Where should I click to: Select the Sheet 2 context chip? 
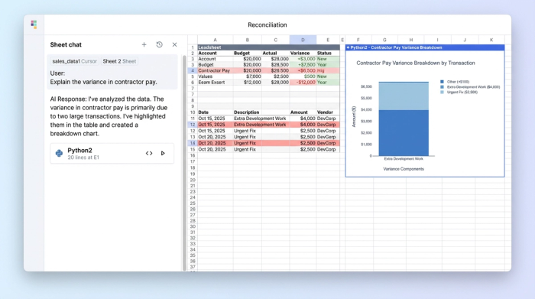119,61
